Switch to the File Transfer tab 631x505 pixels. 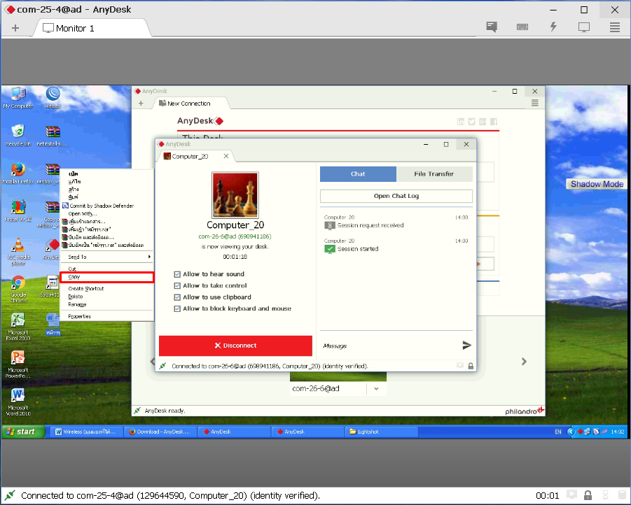[x=434, y=174]
